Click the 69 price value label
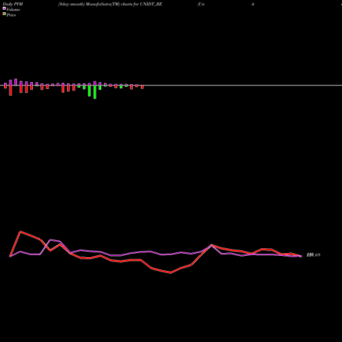Image resolution: width=342 pixels, height=342 pixels. (313, 255)
